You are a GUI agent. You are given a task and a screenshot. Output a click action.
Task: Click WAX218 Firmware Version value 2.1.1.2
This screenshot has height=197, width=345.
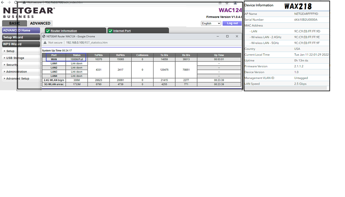(x=299, y=66)
